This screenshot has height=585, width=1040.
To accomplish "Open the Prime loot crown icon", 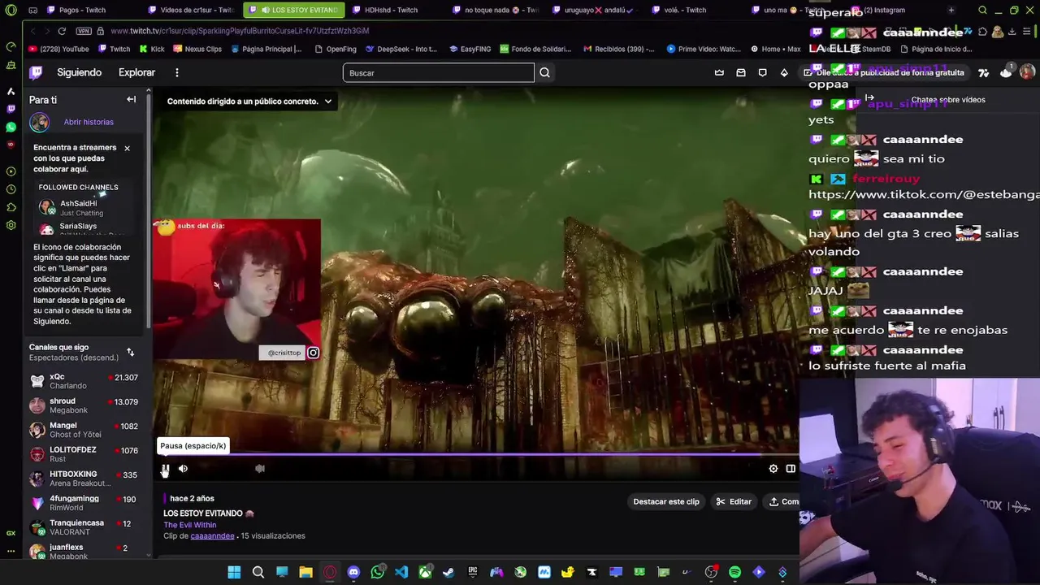I will click(x=719, y=72).
